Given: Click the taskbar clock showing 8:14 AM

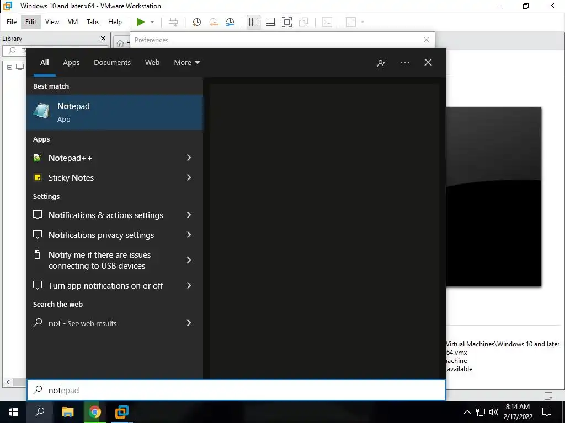Looking at the screenshot, I should [x=518, y=412].
